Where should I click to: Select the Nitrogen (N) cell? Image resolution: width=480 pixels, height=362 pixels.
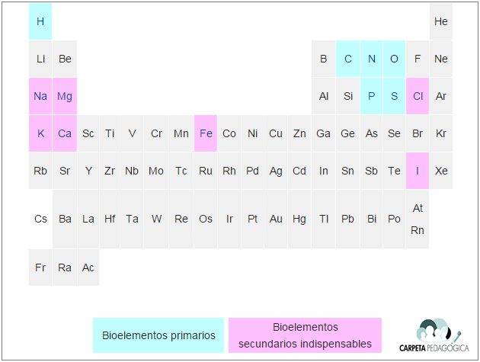point(371,59)
